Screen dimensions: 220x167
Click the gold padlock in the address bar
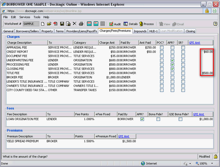pyautogui.click(x=207, y=11)
